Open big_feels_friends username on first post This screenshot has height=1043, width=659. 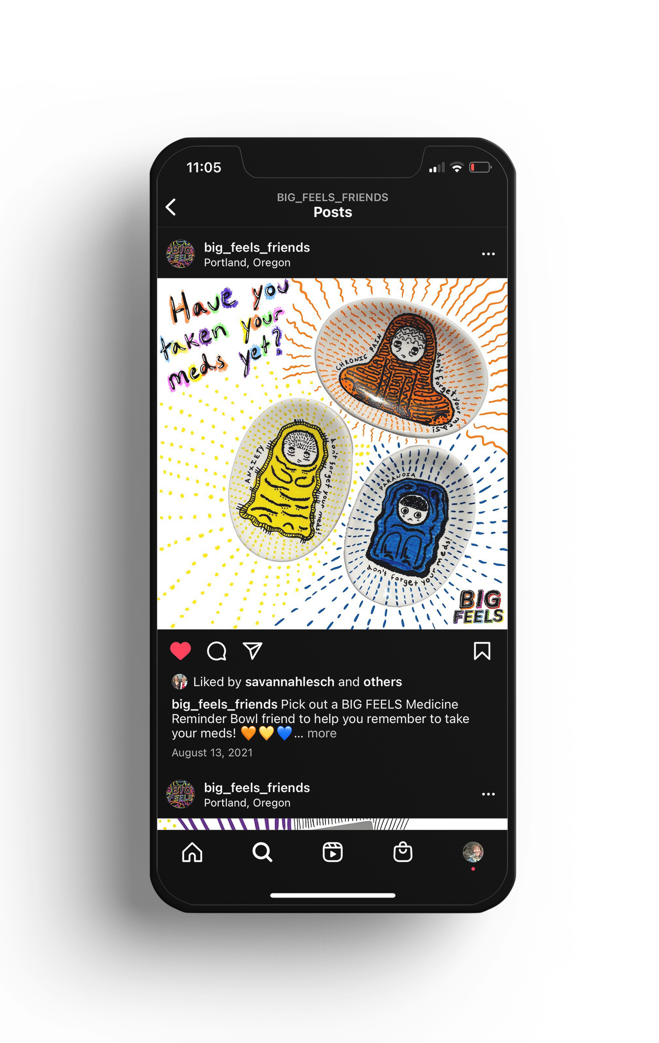click(257, 247)
